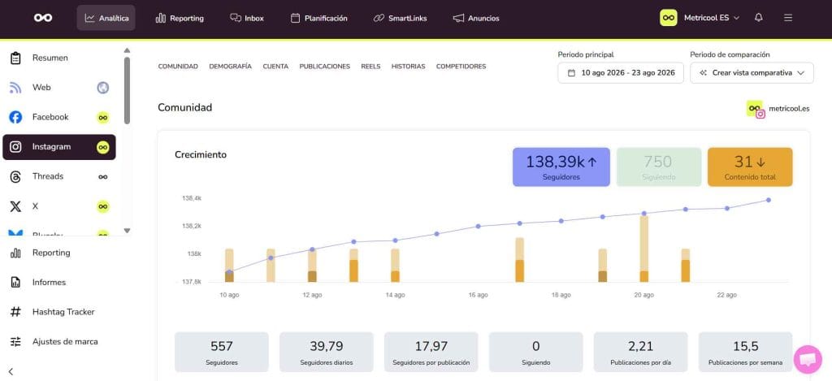This screenshot has width=832, height=381.
Task: Click the Instagram connected account badge
Action: point(103,147)
